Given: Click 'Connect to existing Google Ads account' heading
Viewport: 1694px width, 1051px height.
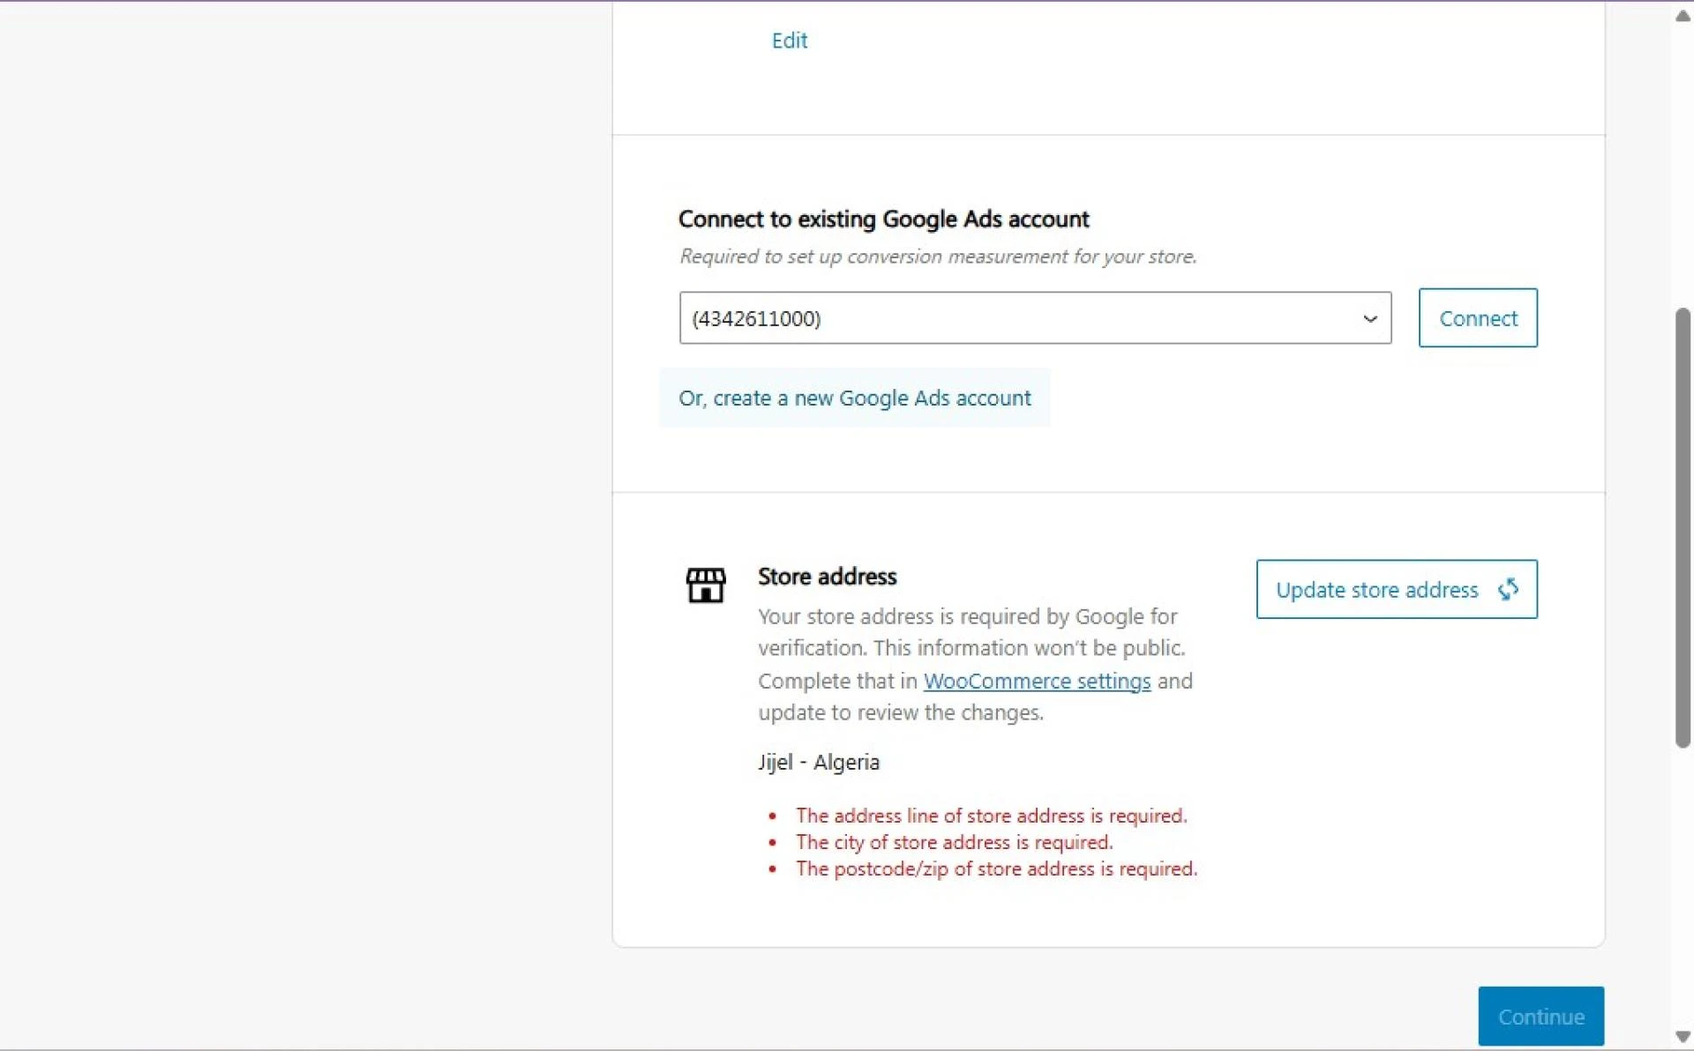Looking at the screenshot, I should point(883,219).
